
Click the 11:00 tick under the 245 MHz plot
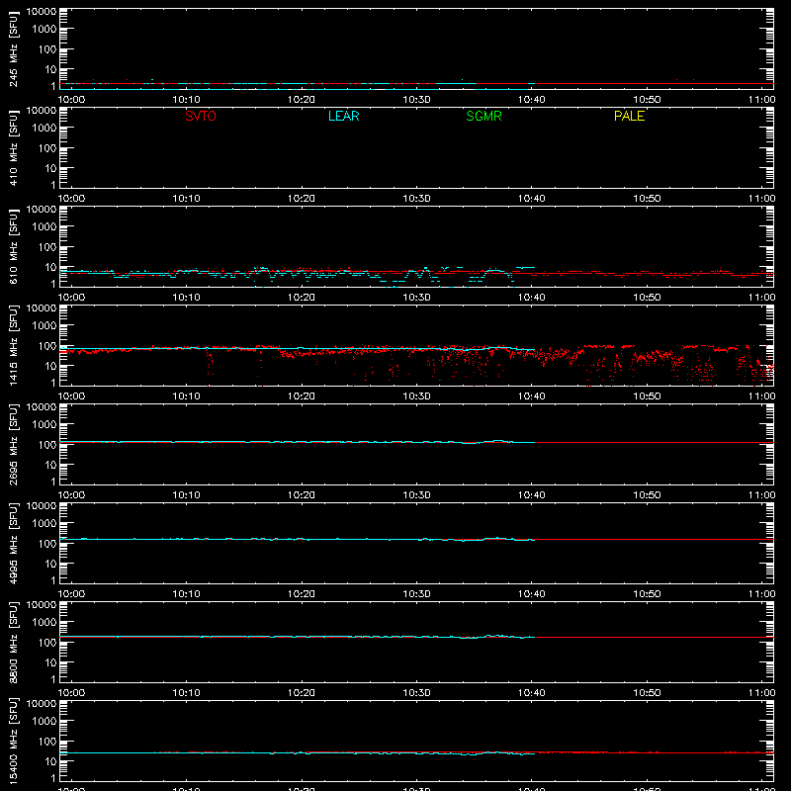(761, 100)
